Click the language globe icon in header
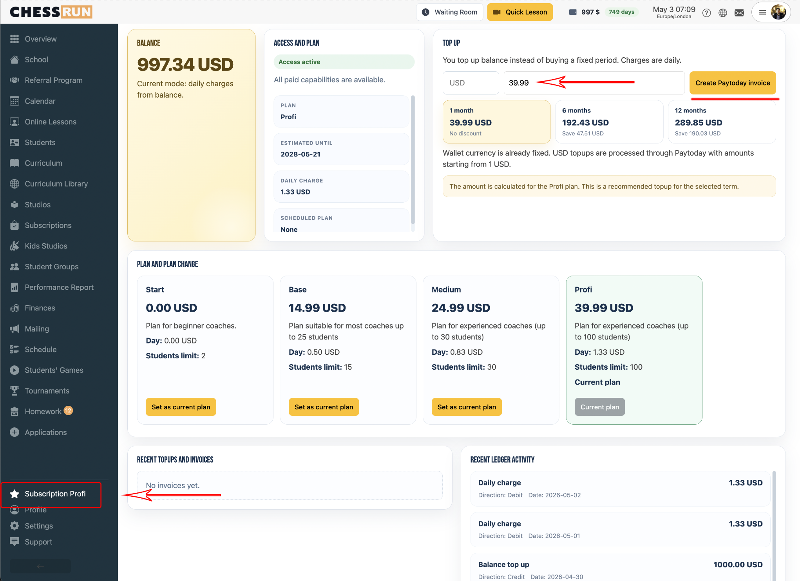The width and height of the screenshot is (800, 581). (723, 13)
